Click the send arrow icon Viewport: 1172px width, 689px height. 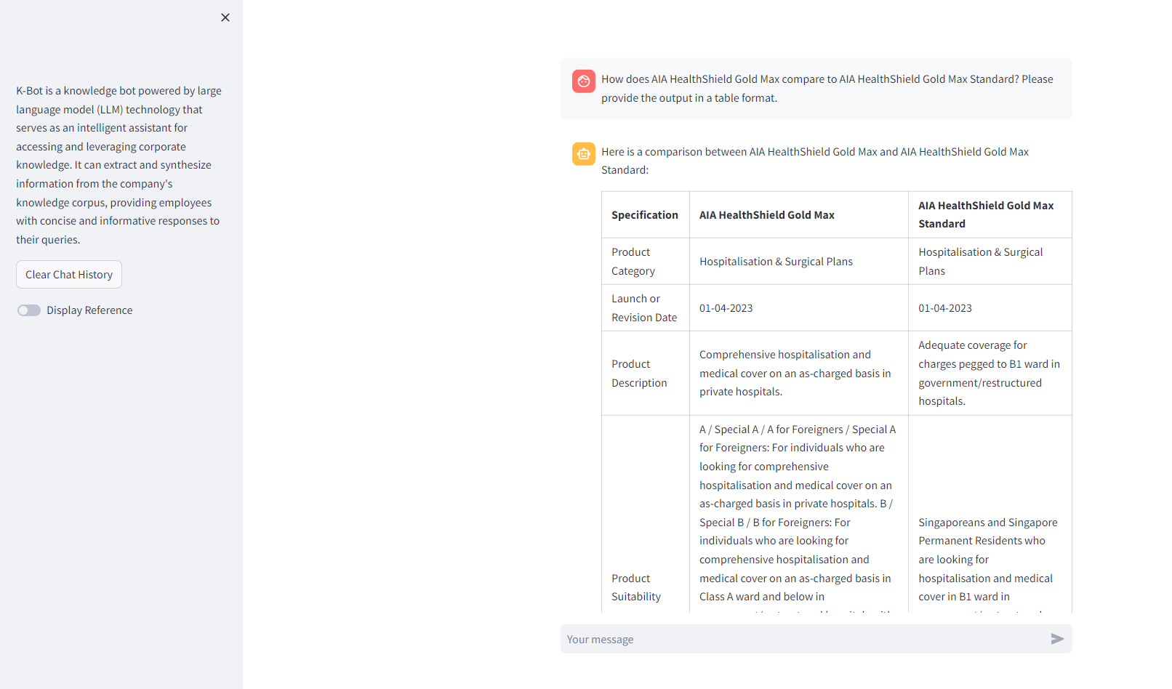[x=1057, y=639]
